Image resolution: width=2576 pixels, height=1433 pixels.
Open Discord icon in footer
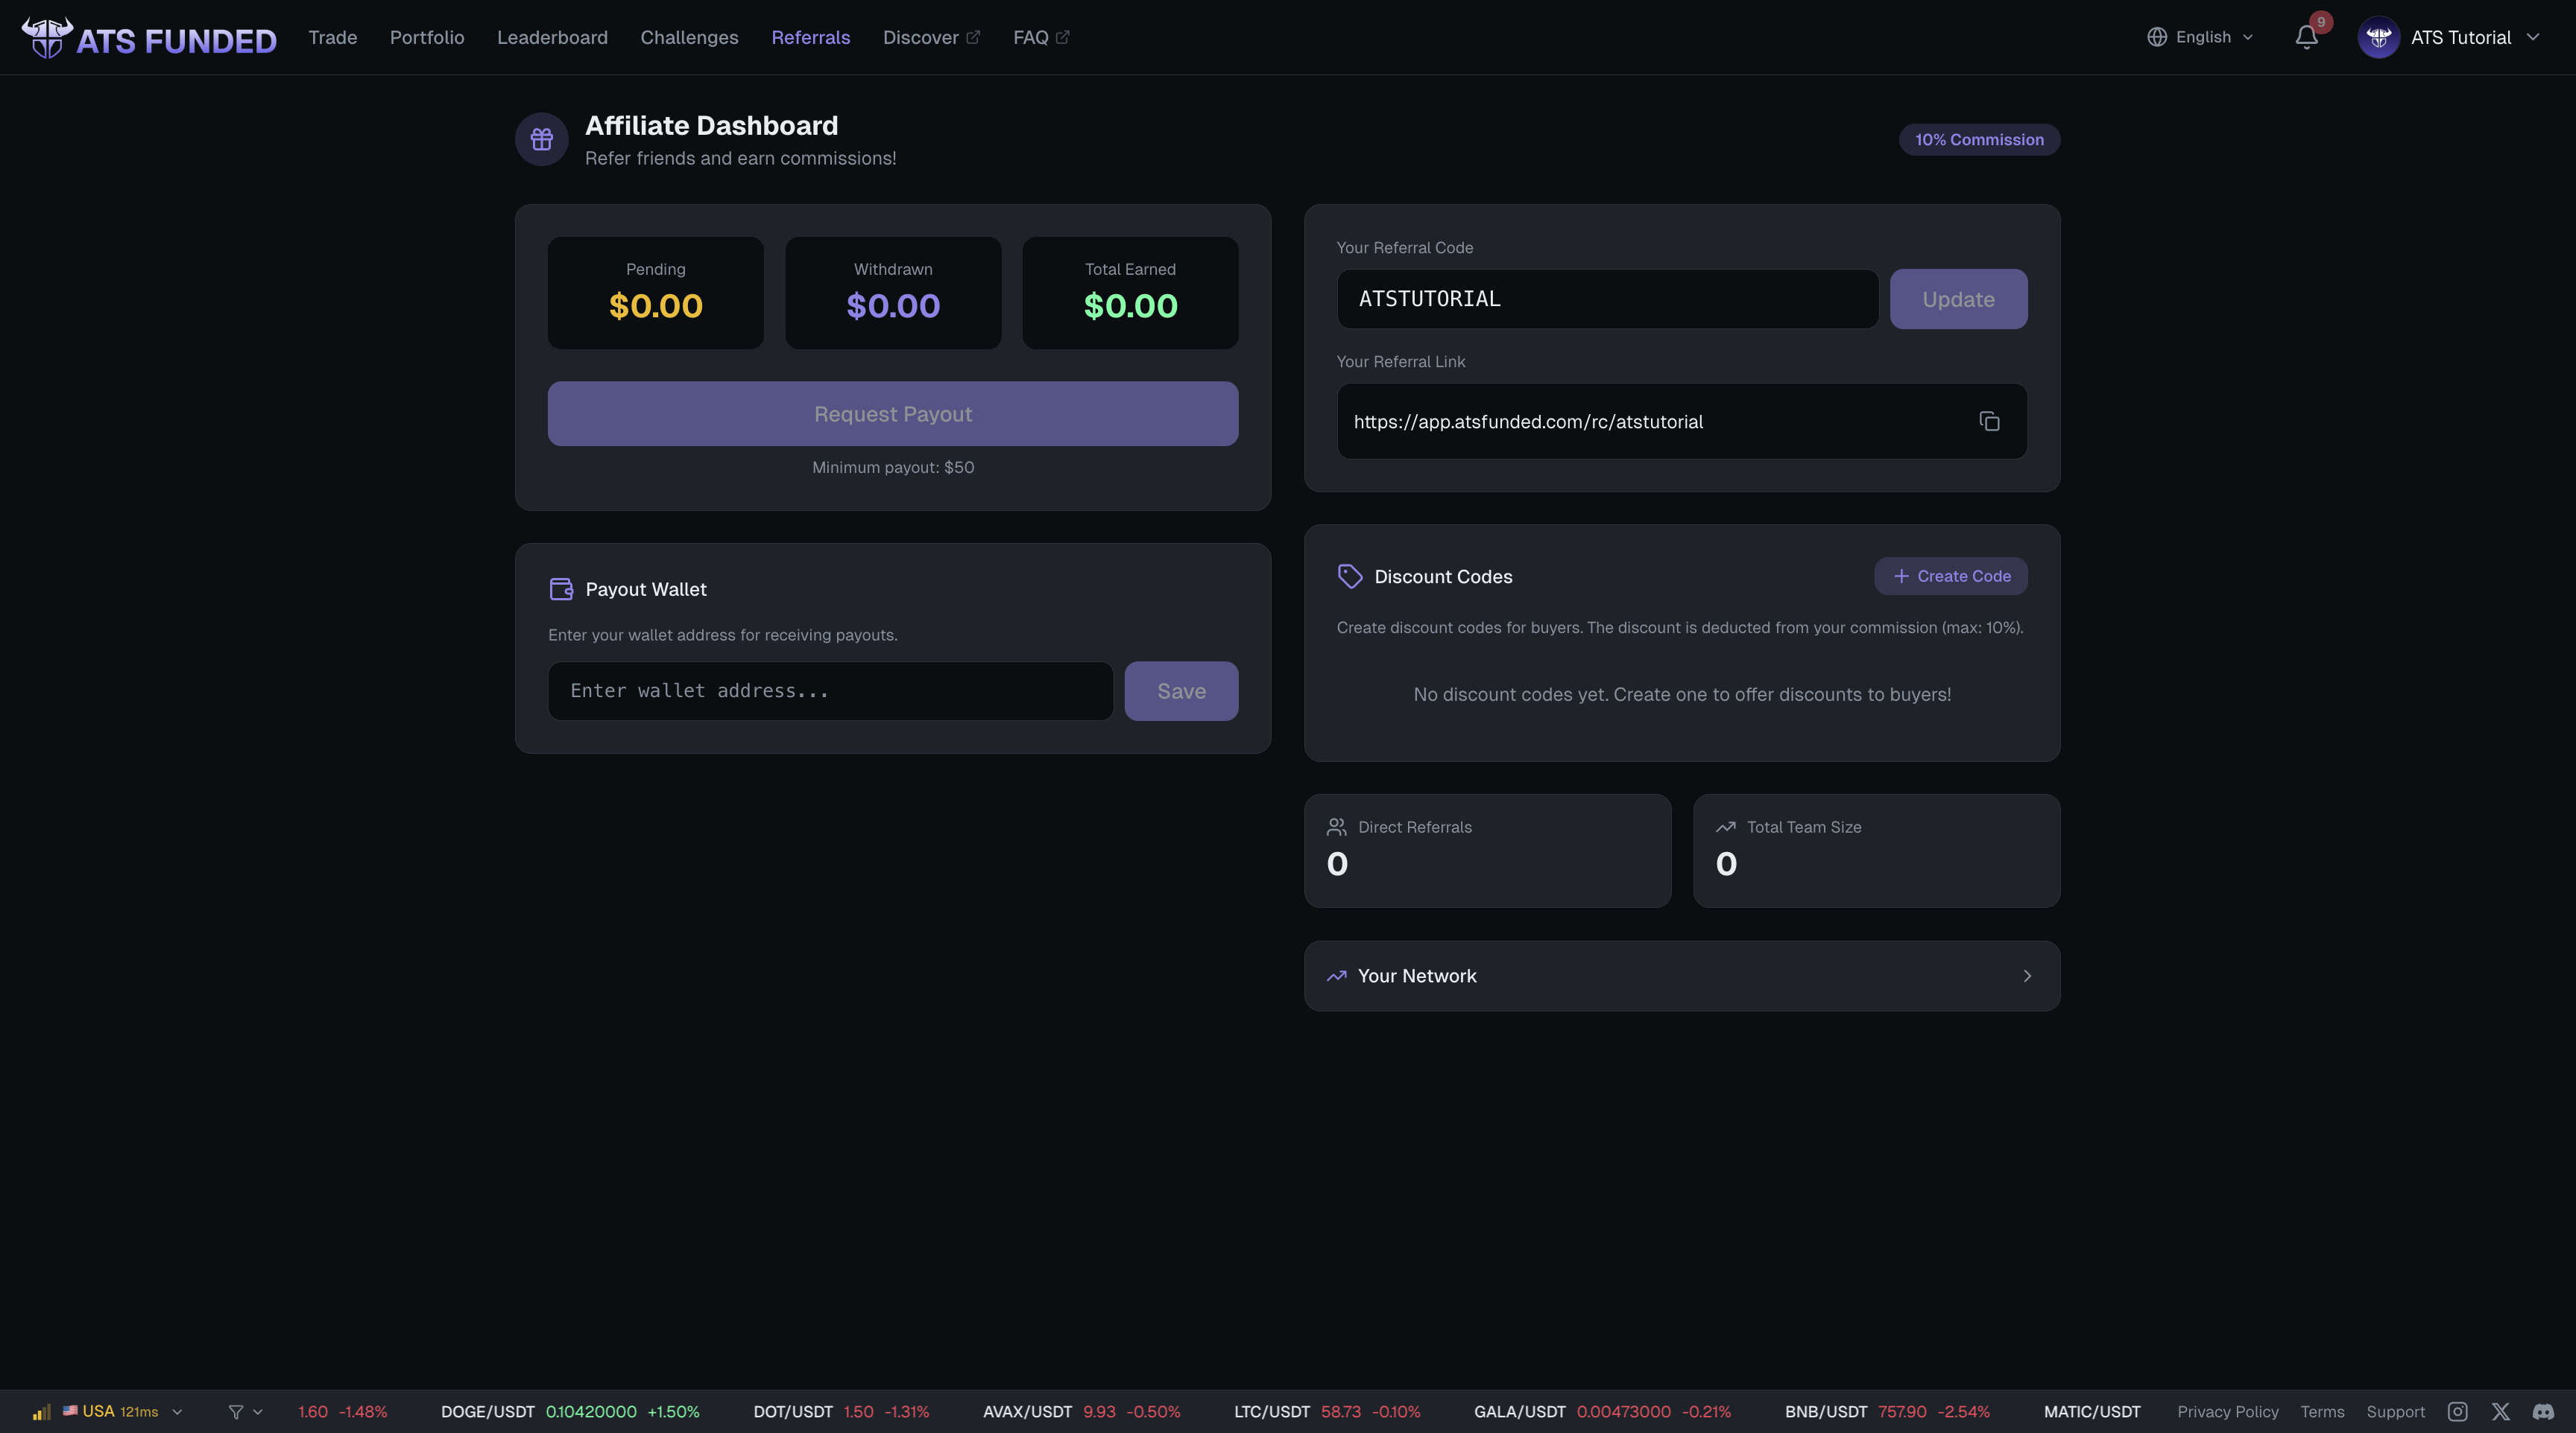click(2543, 1411)
